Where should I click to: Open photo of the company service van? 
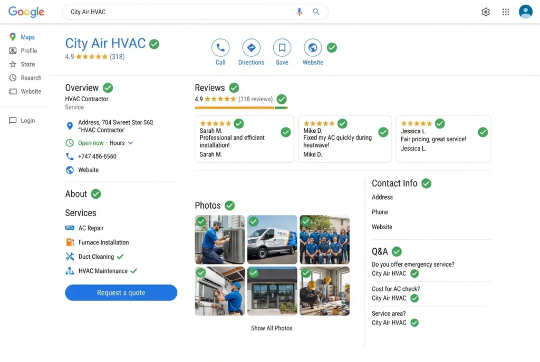[272, 240]
